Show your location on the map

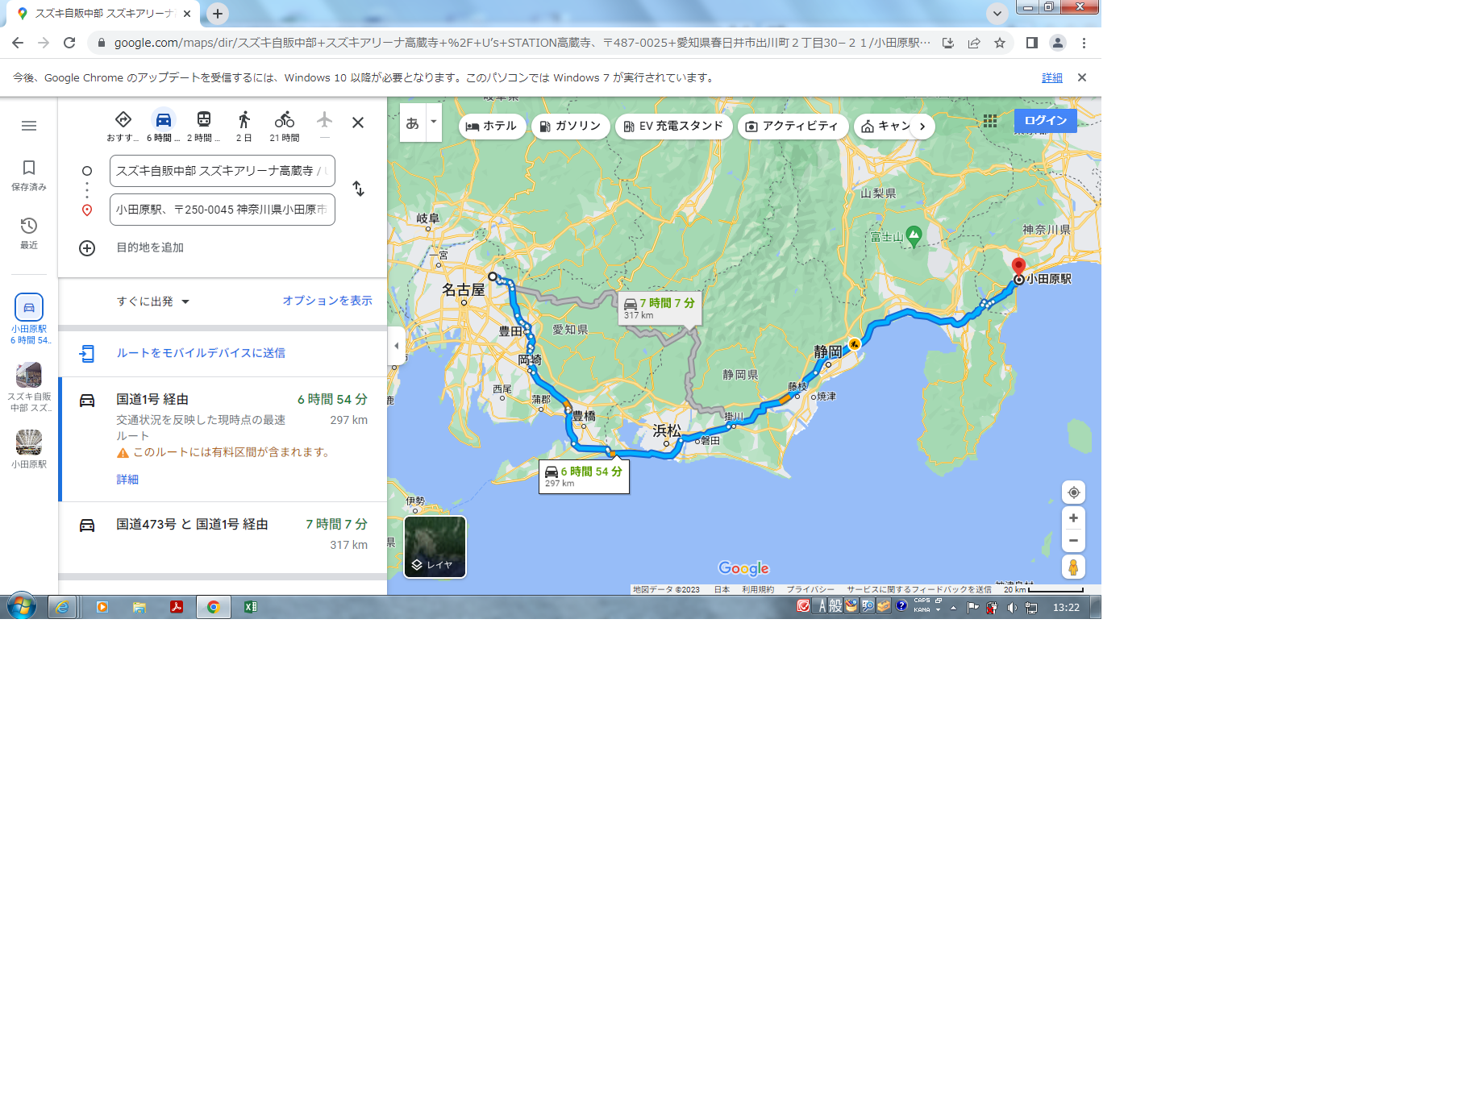(x=1073, y=492)
